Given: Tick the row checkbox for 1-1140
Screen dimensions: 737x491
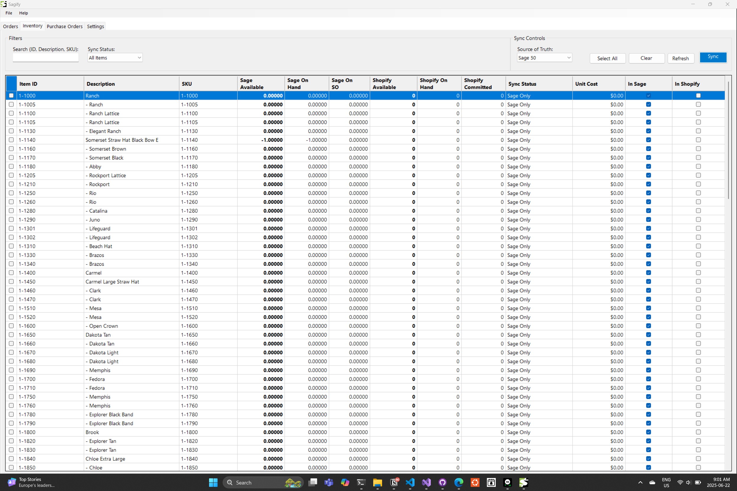Looking at the screenshot, I should coord(11,140).
